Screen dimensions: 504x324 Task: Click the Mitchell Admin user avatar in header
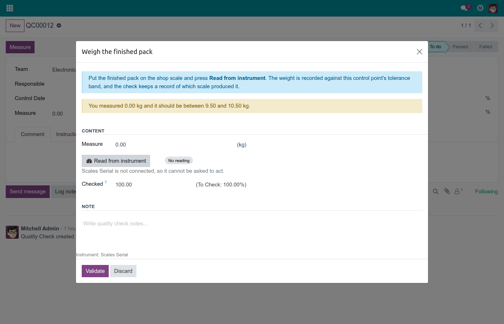[x=493, y=8]
